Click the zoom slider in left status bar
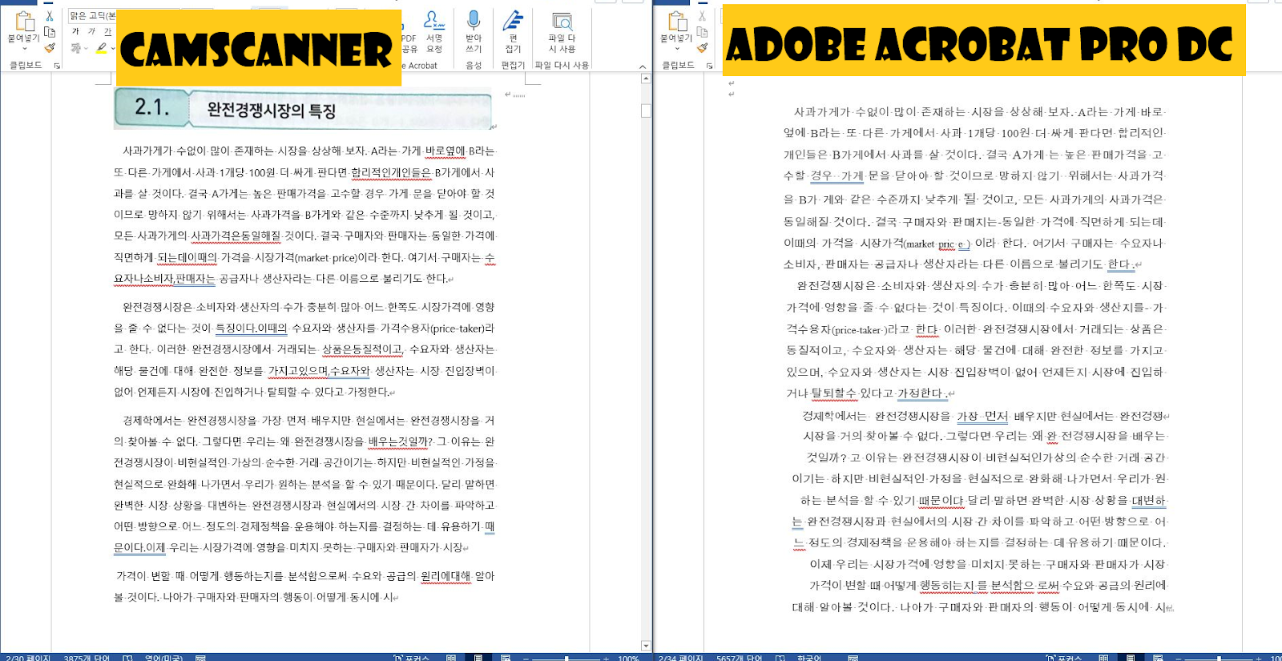The image size is (1282, 661). point(566,658)
